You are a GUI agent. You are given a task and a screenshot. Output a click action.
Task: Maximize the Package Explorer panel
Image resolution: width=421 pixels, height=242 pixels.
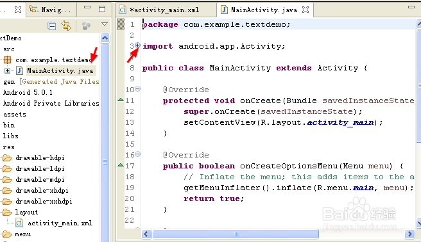(102, 9)
